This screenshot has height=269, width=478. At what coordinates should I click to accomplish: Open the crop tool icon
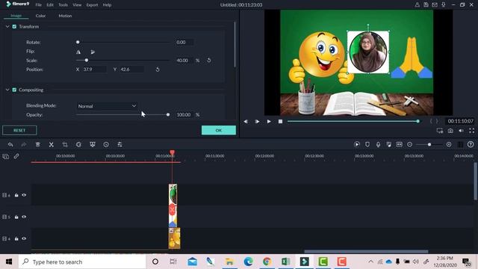click(65, 144)
